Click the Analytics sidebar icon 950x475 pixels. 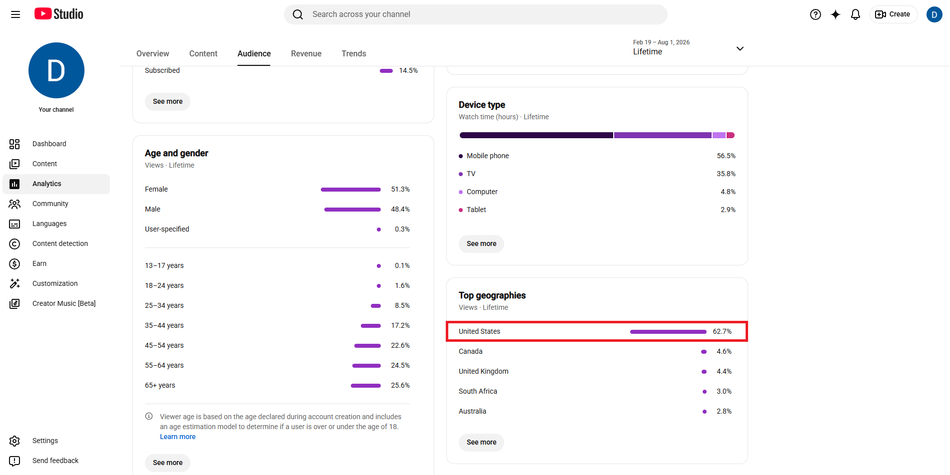point(14,184)
